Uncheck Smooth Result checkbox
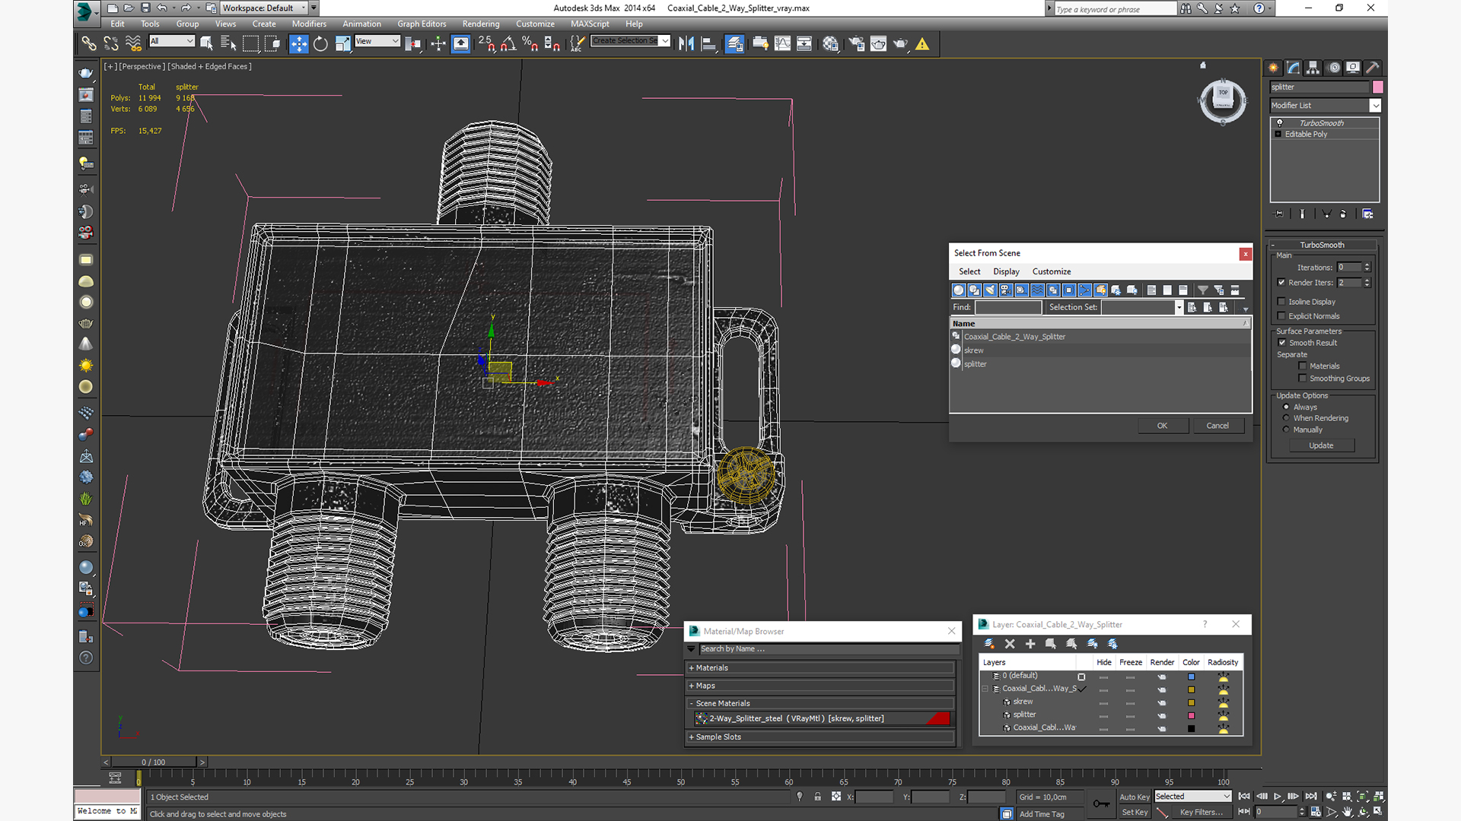The image size is (1461, 821). 1282,343
